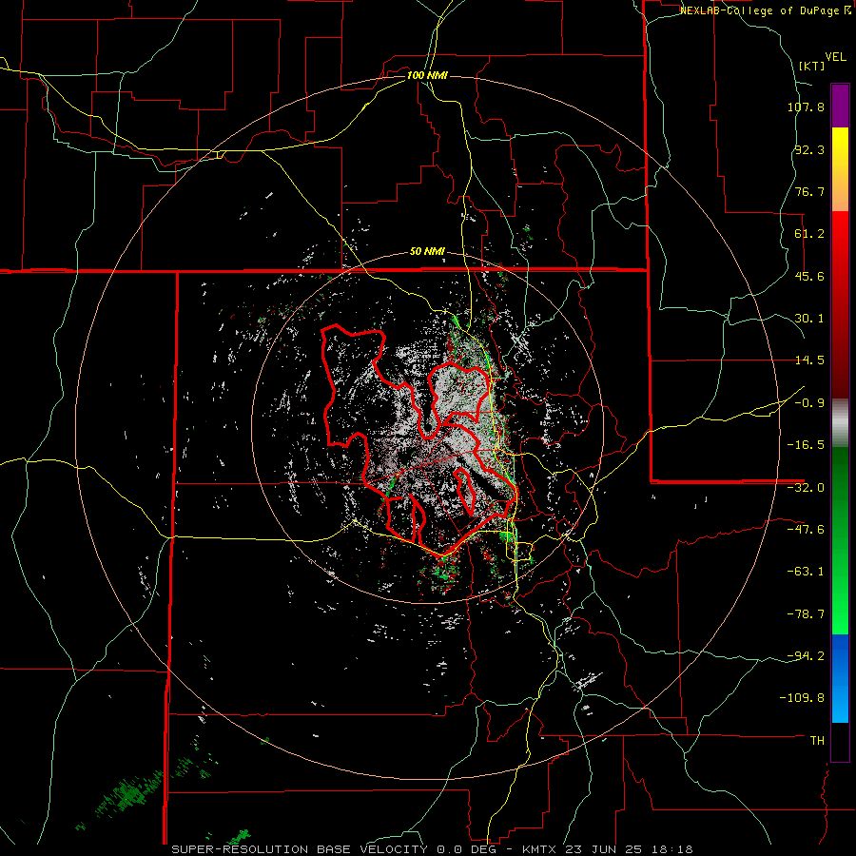Viewport: 856px width, 856px height.
Task: Click the -78.7 value on the velocity scale
Action: click(806, 614)
